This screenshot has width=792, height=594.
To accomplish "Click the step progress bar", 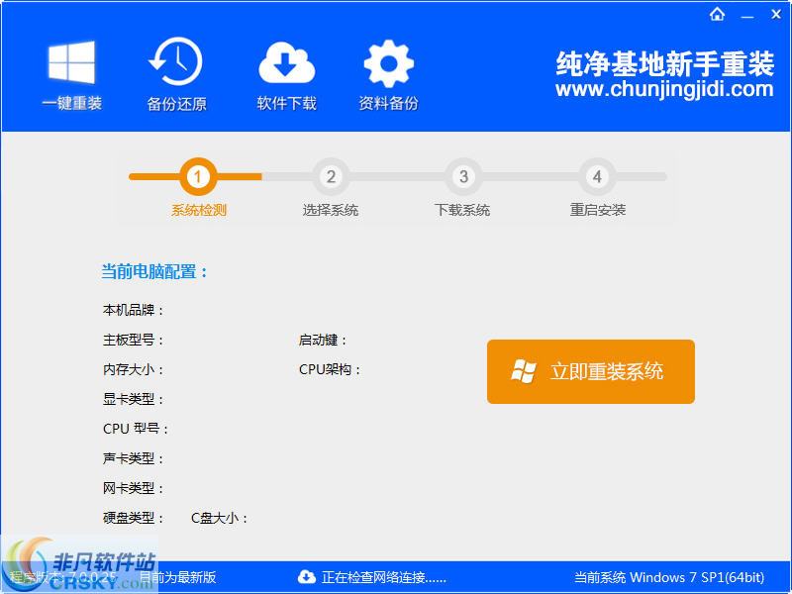I will click(396, 176).
